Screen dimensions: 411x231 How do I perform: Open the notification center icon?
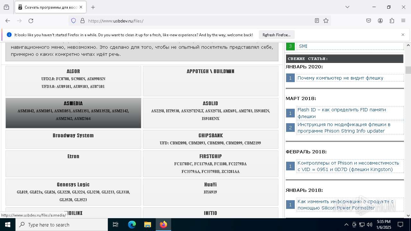(x=400, y=225)
